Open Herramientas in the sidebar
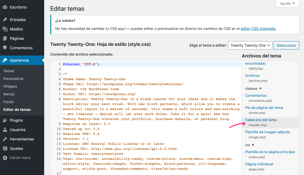Viewport: 304px width, 175px height. click(22, 139)
